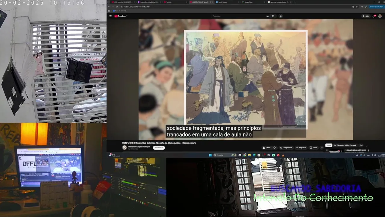385x217 pixels.
Task: Open Microsoft Edge from the taskbar
Action: pyautogui.click(x=254, y=155)
